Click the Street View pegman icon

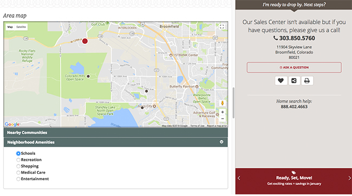point(223,103)
